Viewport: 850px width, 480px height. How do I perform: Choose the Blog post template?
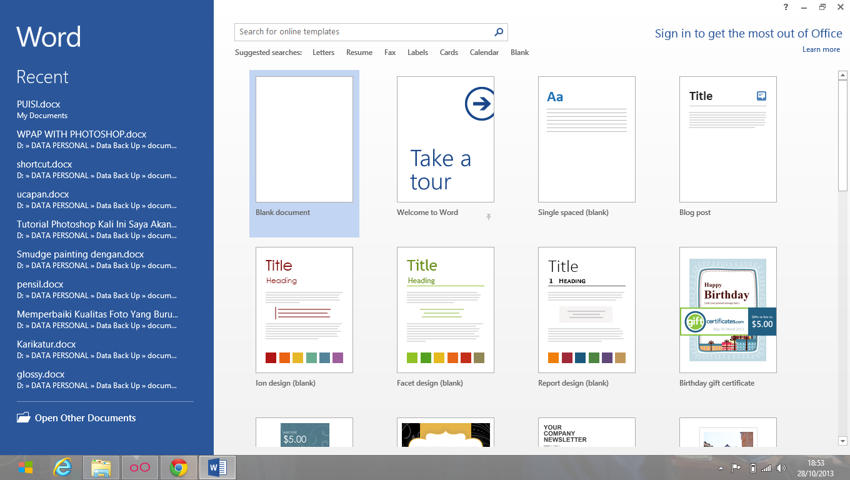point(728,139)
